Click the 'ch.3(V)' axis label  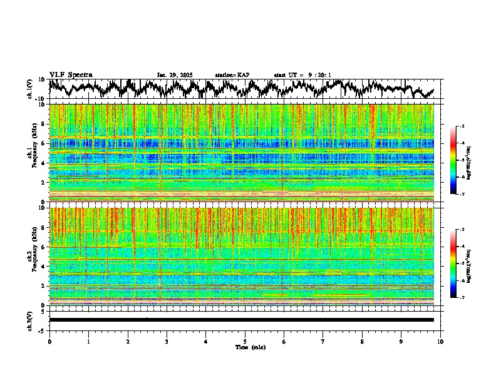pos(30,321)
